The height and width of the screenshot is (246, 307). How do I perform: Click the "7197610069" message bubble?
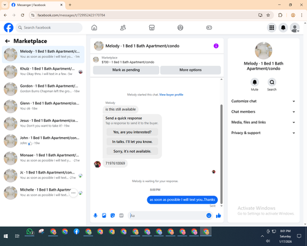115,164
